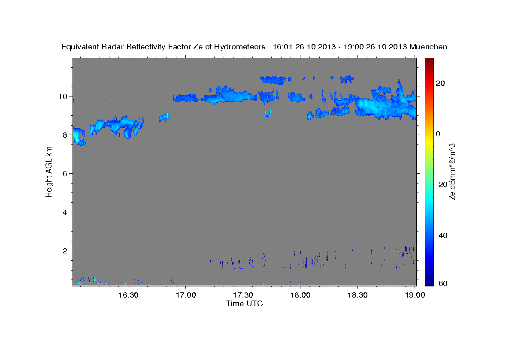Click the 'Height AGL km' axis label

(49, 171)
